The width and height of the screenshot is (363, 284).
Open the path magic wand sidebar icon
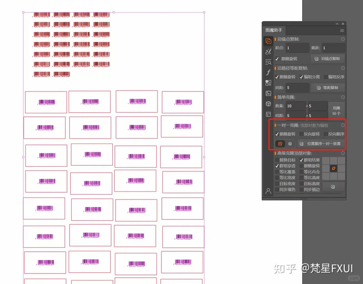click(x=268, y=52)
